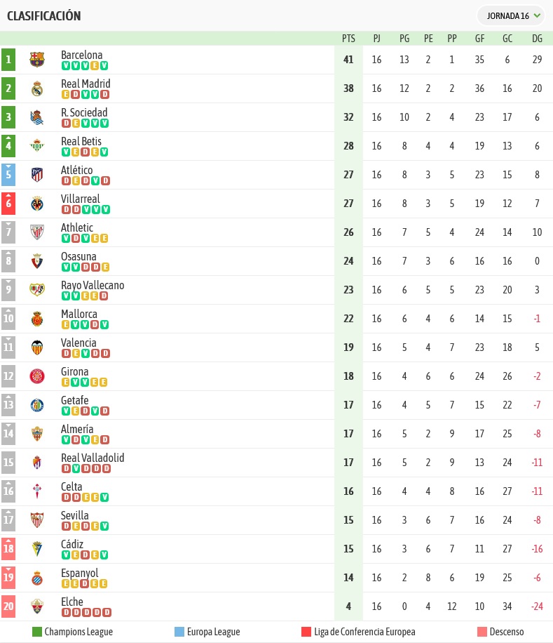Click the Sevilla club crest

click(x=37, y=520)
